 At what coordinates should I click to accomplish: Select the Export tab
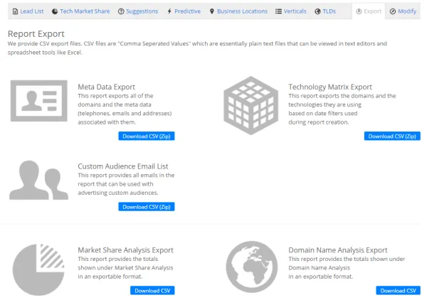tap(368, 11)
